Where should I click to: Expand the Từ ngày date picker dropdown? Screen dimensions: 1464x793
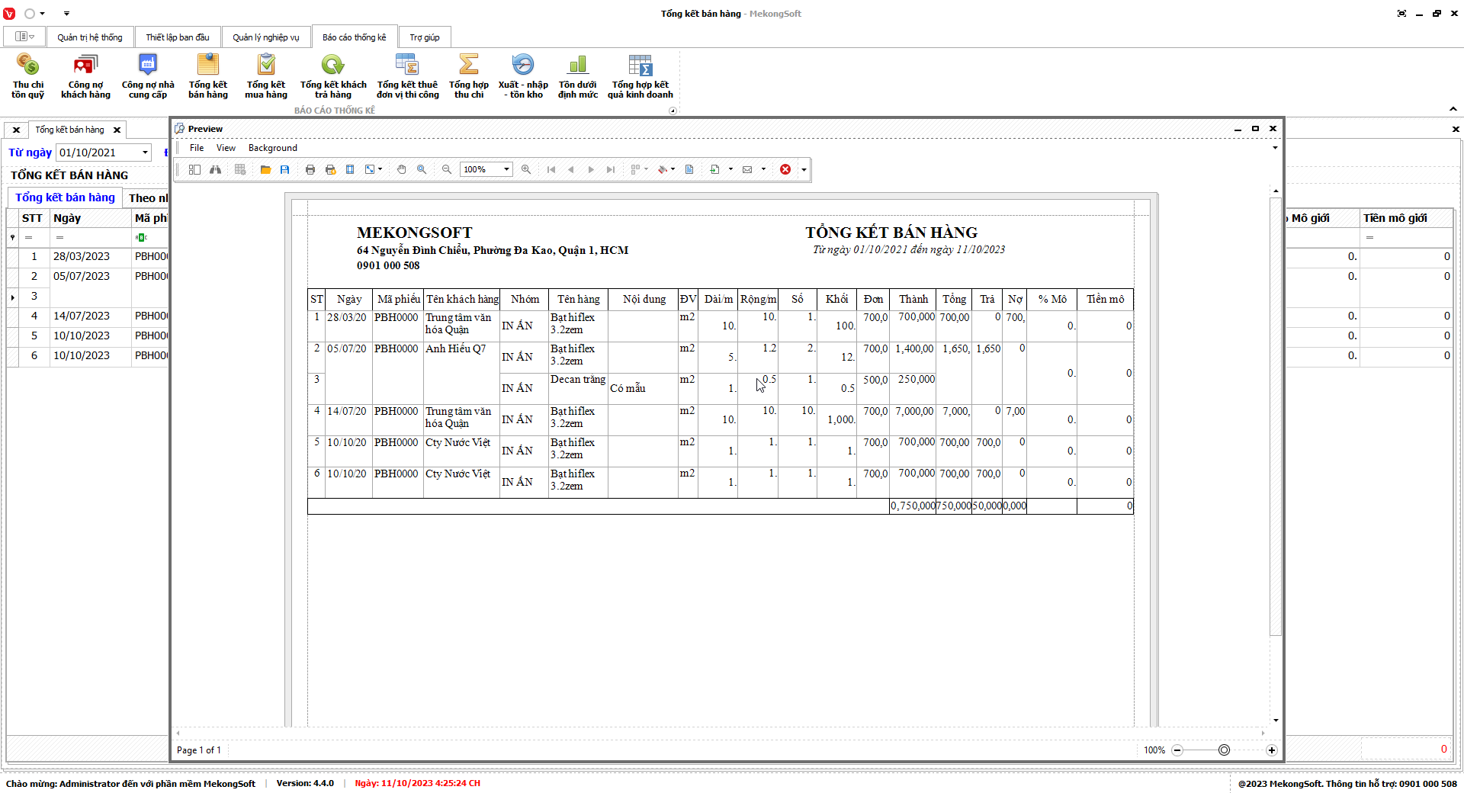145,152
